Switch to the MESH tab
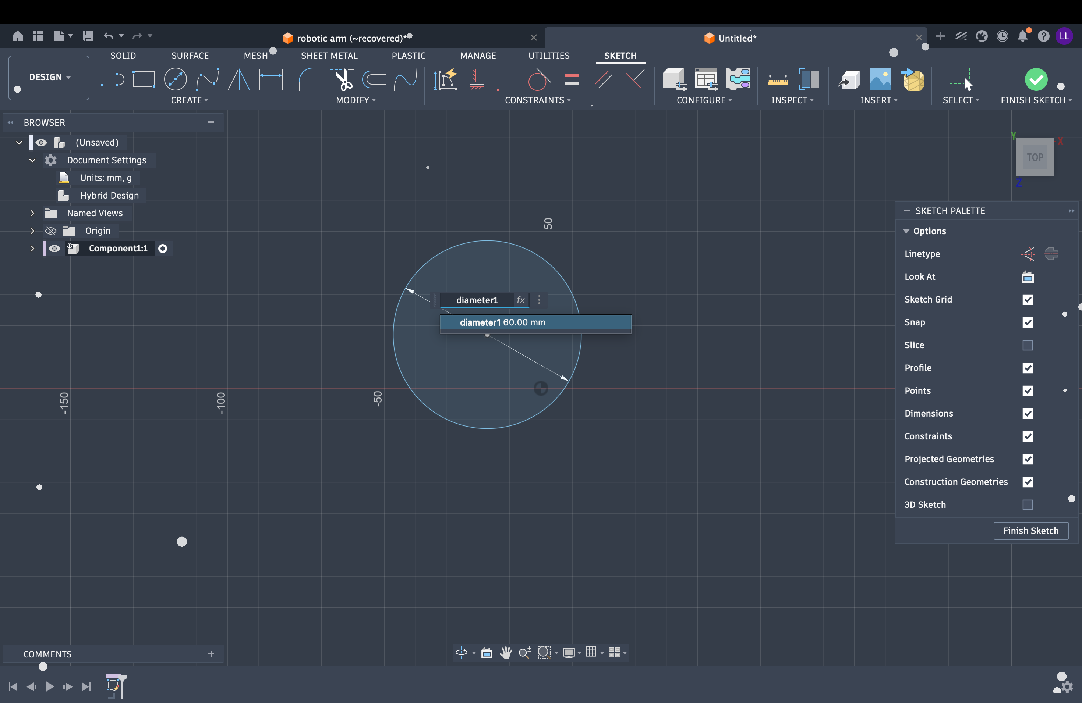 255,56
